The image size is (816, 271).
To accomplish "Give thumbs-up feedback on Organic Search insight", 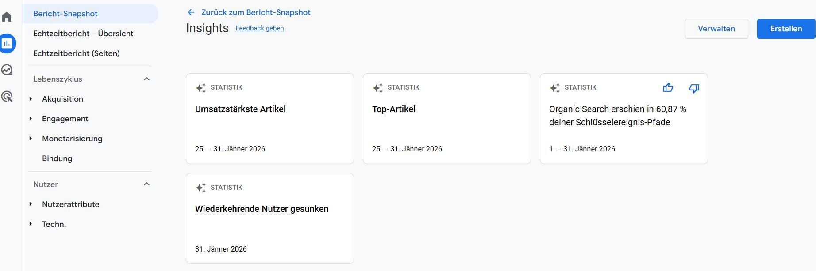I will coord(668,88).
